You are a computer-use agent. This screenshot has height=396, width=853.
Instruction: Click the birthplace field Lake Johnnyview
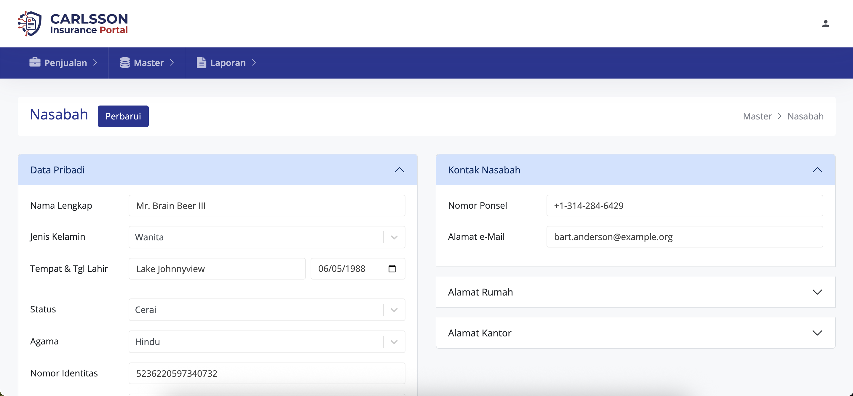click(217, 269)
